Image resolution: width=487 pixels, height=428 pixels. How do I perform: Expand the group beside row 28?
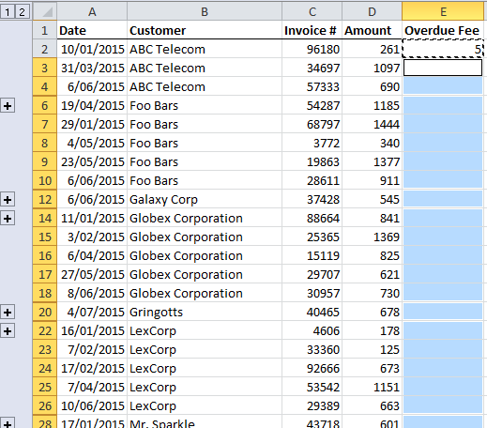click(x=8, y=423)
